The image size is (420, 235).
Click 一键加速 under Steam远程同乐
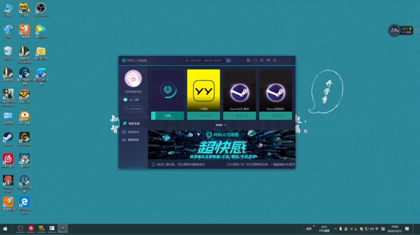[275, 116]
